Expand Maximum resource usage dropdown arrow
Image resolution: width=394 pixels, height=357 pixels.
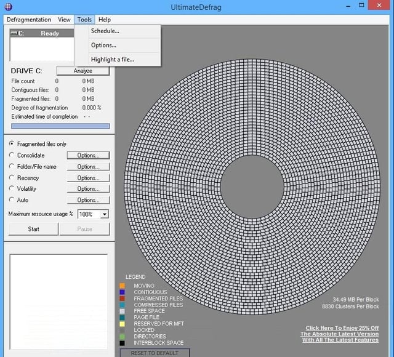(x=105, y=214)
